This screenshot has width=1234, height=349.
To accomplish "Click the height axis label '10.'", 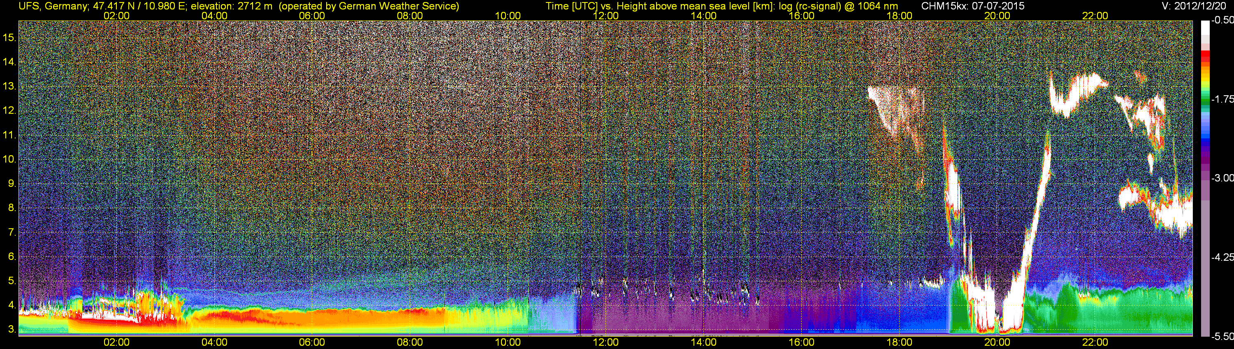I will pyautogui.click(x=9, y=160).
